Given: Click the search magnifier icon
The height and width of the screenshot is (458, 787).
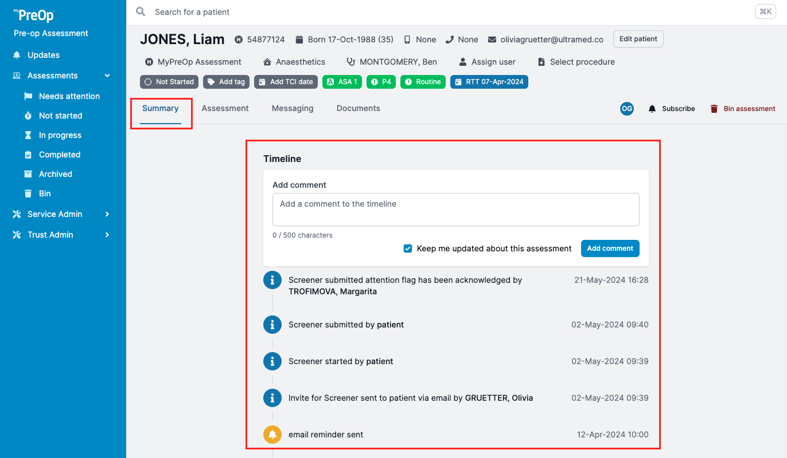Looking at the screenshot, I should [141, 11].
